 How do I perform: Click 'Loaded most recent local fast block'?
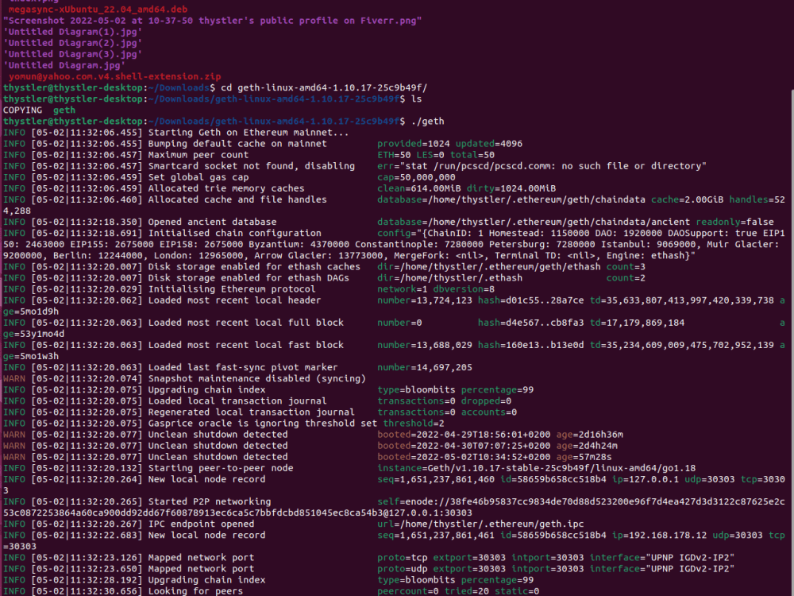(245, 345)
